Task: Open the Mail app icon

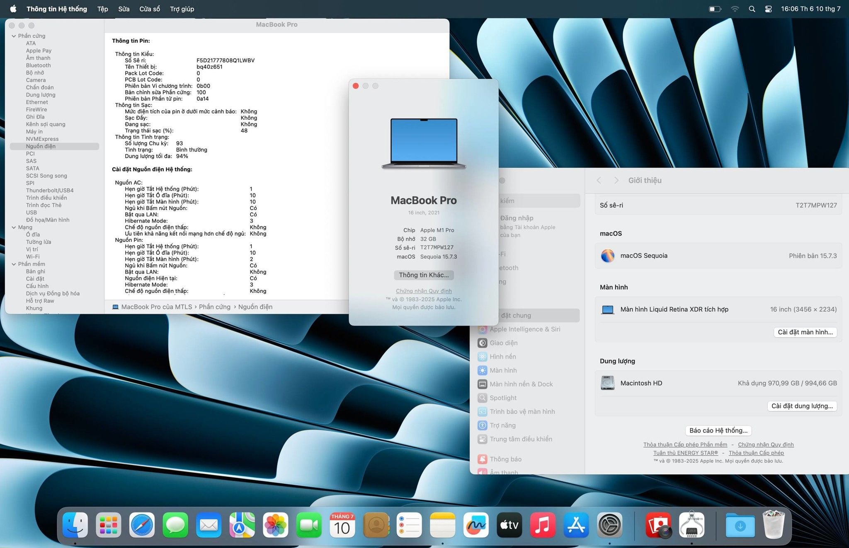Action: [209, 525]
